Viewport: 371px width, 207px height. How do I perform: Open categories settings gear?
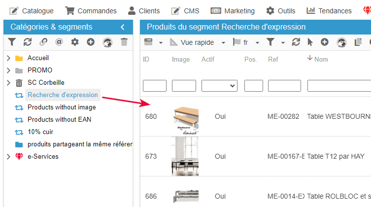pos(75,42)
